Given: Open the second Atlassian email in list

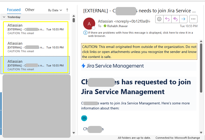Looking at the screenshot, I should [36, 47].
